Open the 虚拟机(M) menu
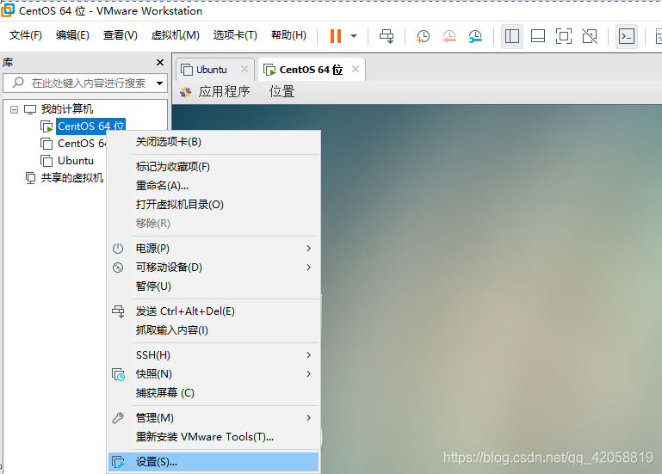 pos(176,35)
